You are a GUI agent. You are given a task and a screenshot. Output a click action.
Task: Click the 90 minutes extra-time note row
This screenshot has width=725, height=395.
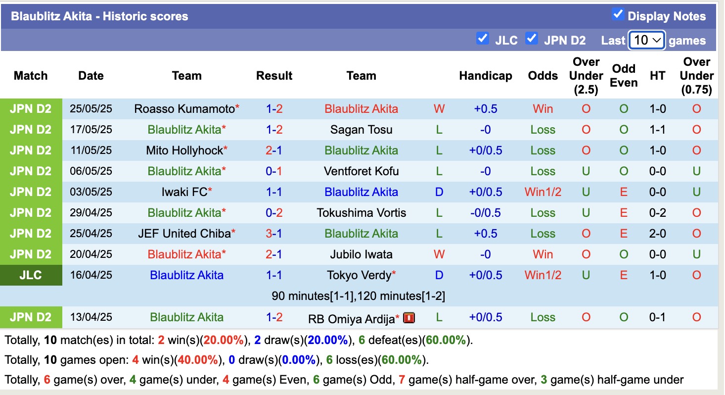(358, 296)
